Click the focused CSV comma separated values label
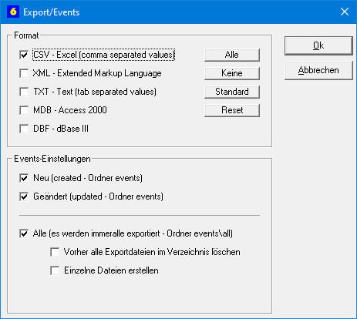Viewport: 357px width, 319px height. point(104,55)
